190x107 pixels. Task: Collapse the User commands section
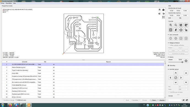[x=169, y=35]
